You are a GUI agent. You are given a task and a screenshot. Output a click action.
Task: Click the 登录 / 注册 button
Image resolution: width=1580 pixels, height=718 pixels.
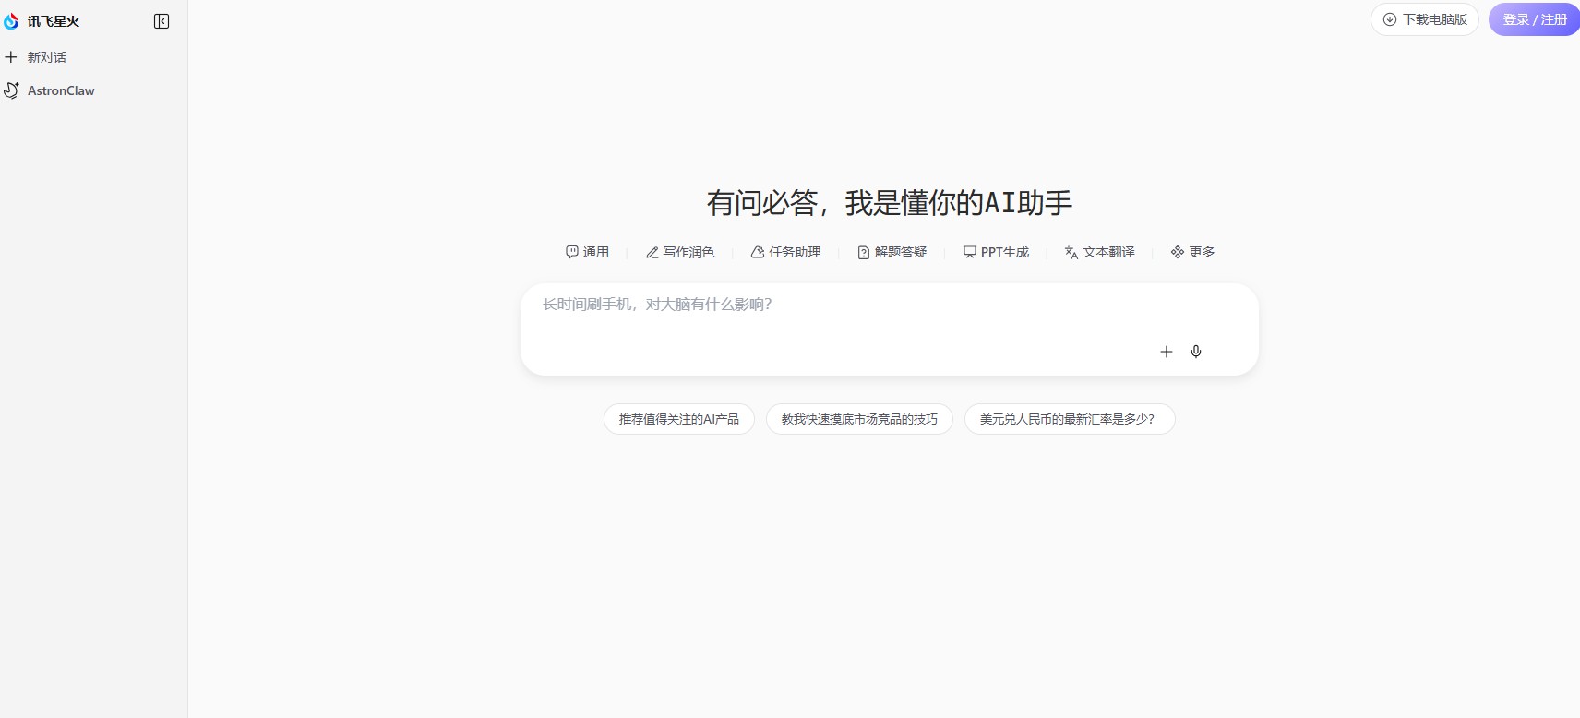pos(1534,19)
